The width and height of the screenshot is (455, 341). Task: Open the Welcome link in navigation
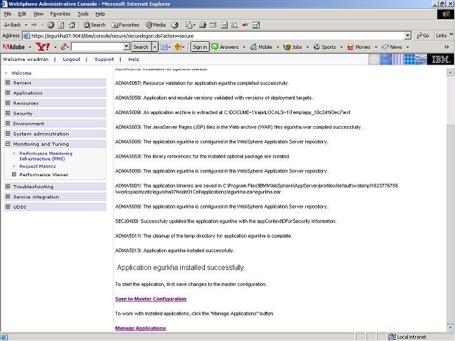[22, 73]
